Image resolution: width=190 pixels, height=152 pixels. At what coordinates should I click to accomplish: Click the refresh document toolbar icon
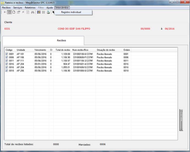point(28,12)
